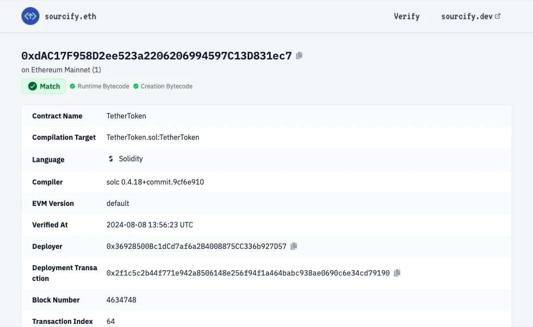Image resolution: width=533 pixels, height=327 pixels.
Task: Click the Deployer address 0x36928500Bc1d...
Action: pyautogui.click(x=196, y=246)
